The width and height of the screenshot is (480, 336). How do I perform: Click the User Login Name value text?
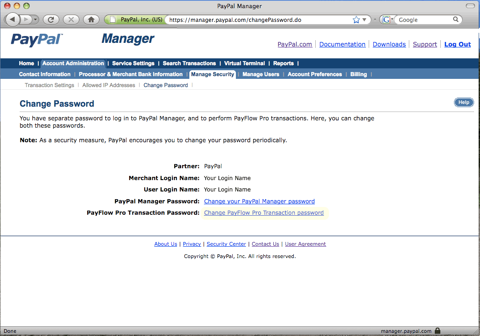pos(227,189)
